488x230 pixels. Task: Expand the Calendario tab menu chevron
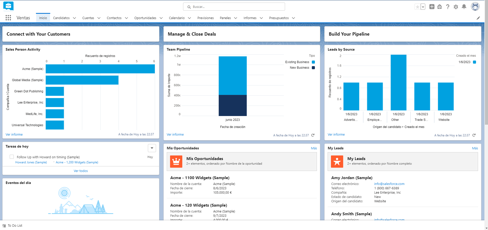click(x=189, y=18)
